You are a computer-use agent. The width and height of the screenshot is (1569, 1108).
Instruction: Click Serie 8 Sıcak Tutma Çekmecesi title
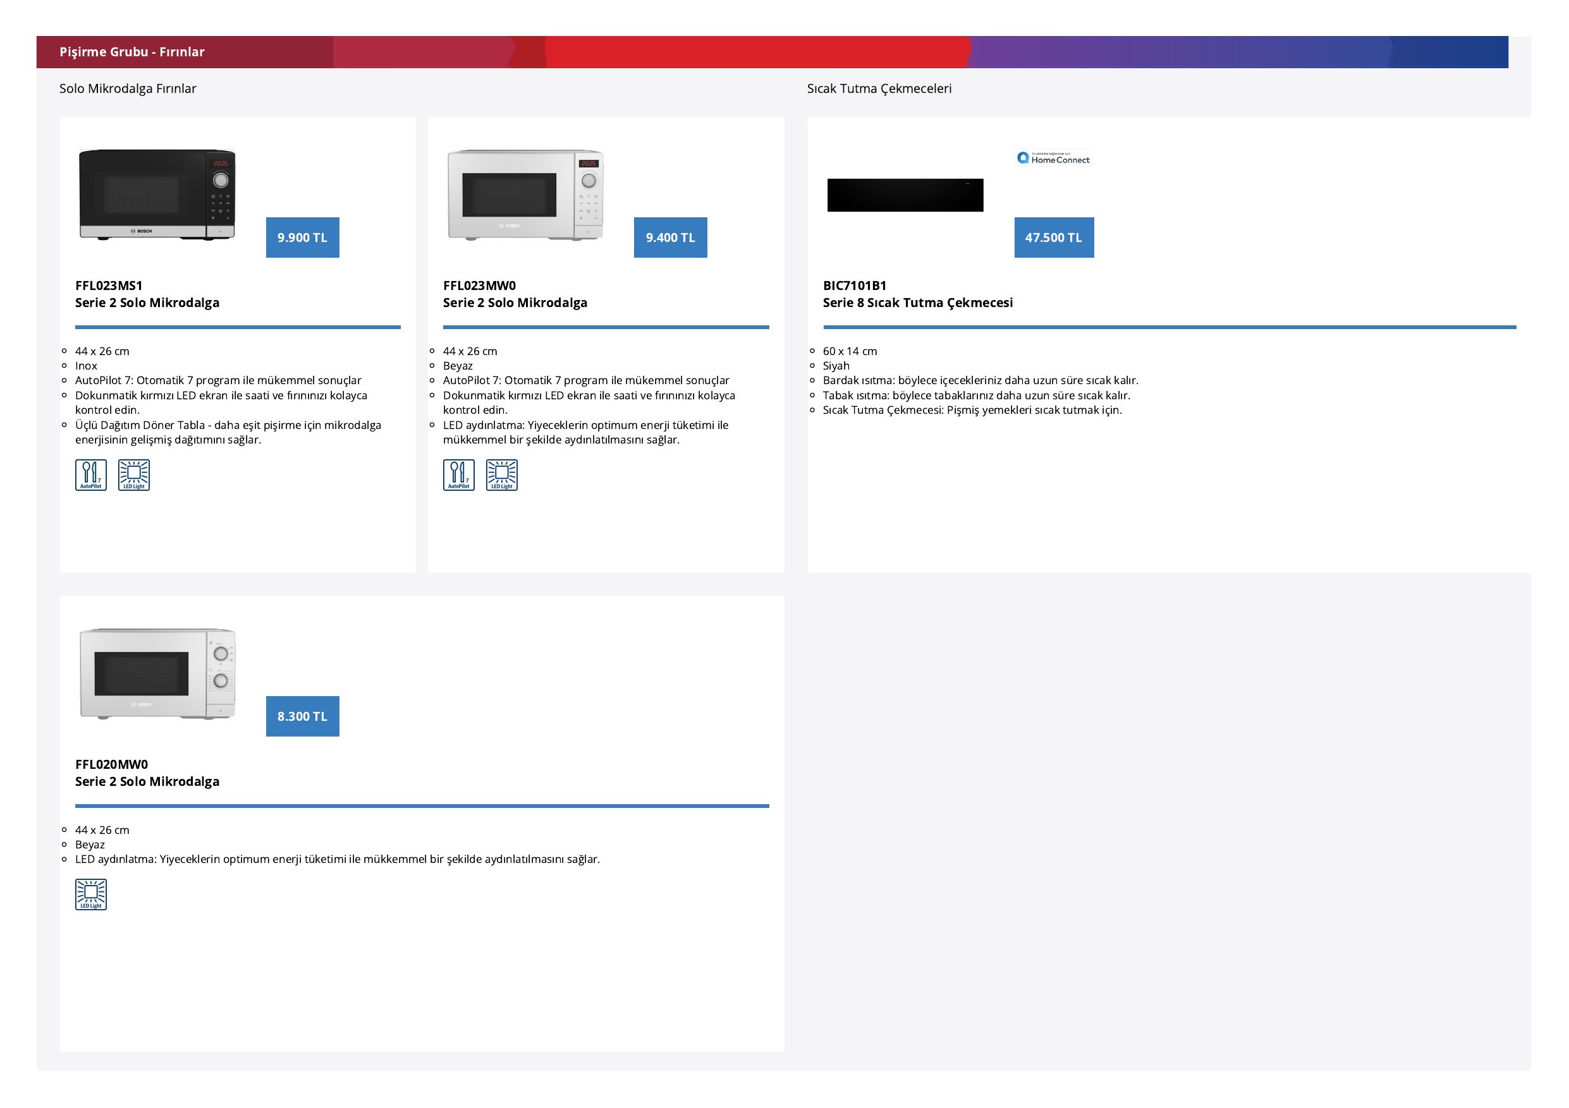tap(918, 303)
